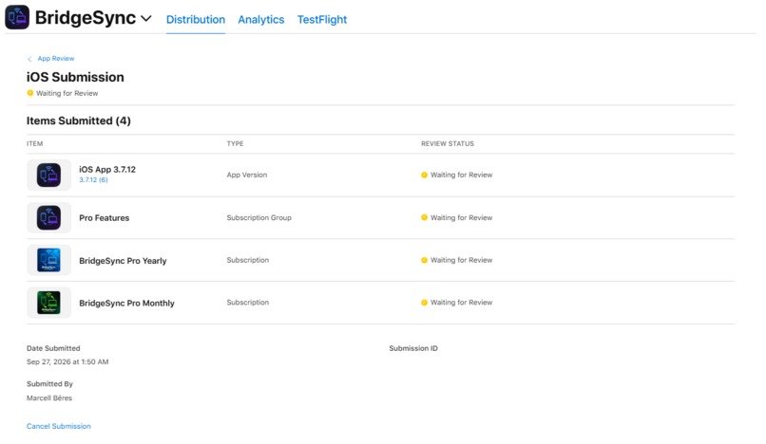The height and width of the screenshot is (444, 766).
Task: Go to the TestFlight tab
Action: click(322, 20)
